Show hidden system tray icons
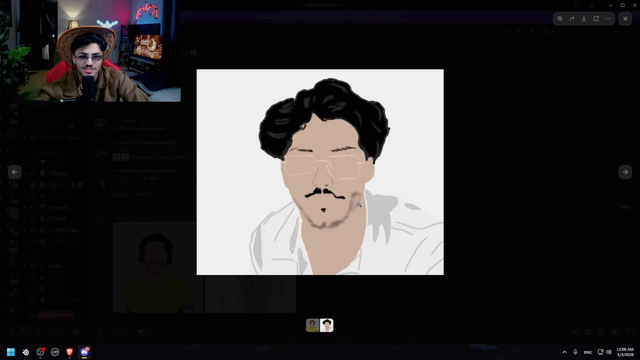 [x=564, y=352]
